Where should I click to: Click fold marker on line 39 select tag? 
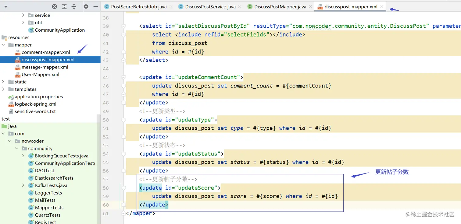click(123, 26)
